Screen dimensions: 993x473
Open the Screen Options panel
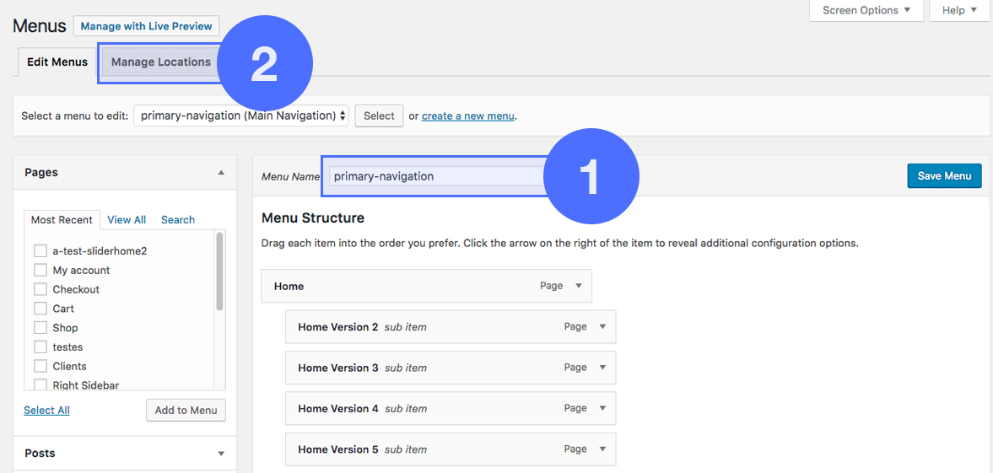tap(866, 10)
